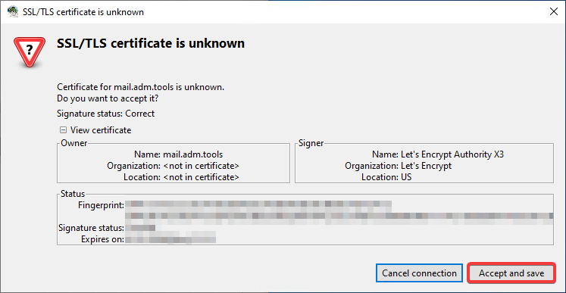
Task: Click the signer Location US value
Action: (x=406, y=177)
